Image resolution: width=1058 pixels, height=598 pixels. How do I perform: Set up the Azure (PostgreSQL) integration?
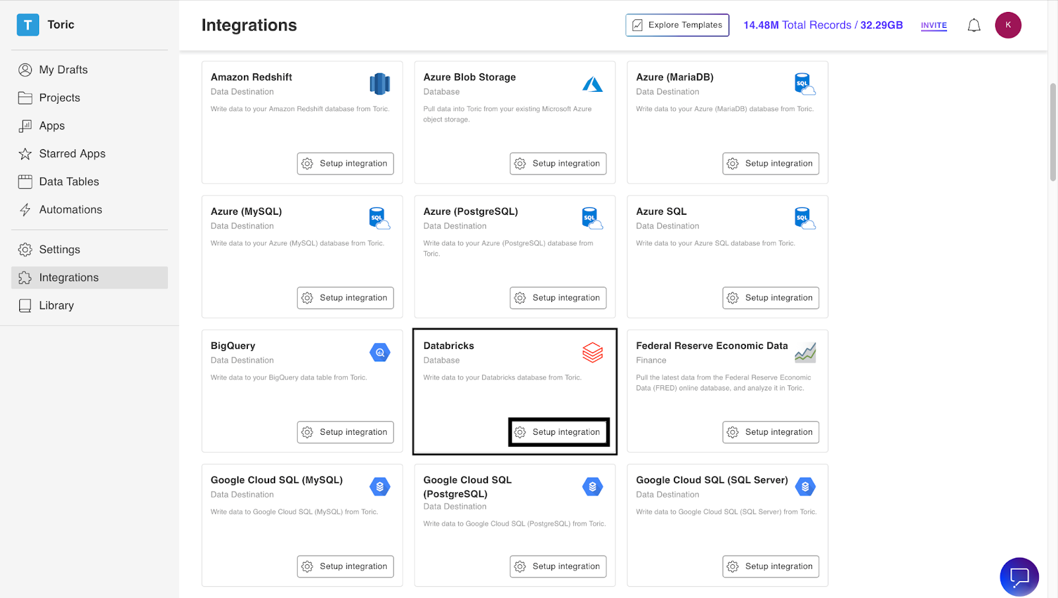pyautogui.click(x=558, y=298)
